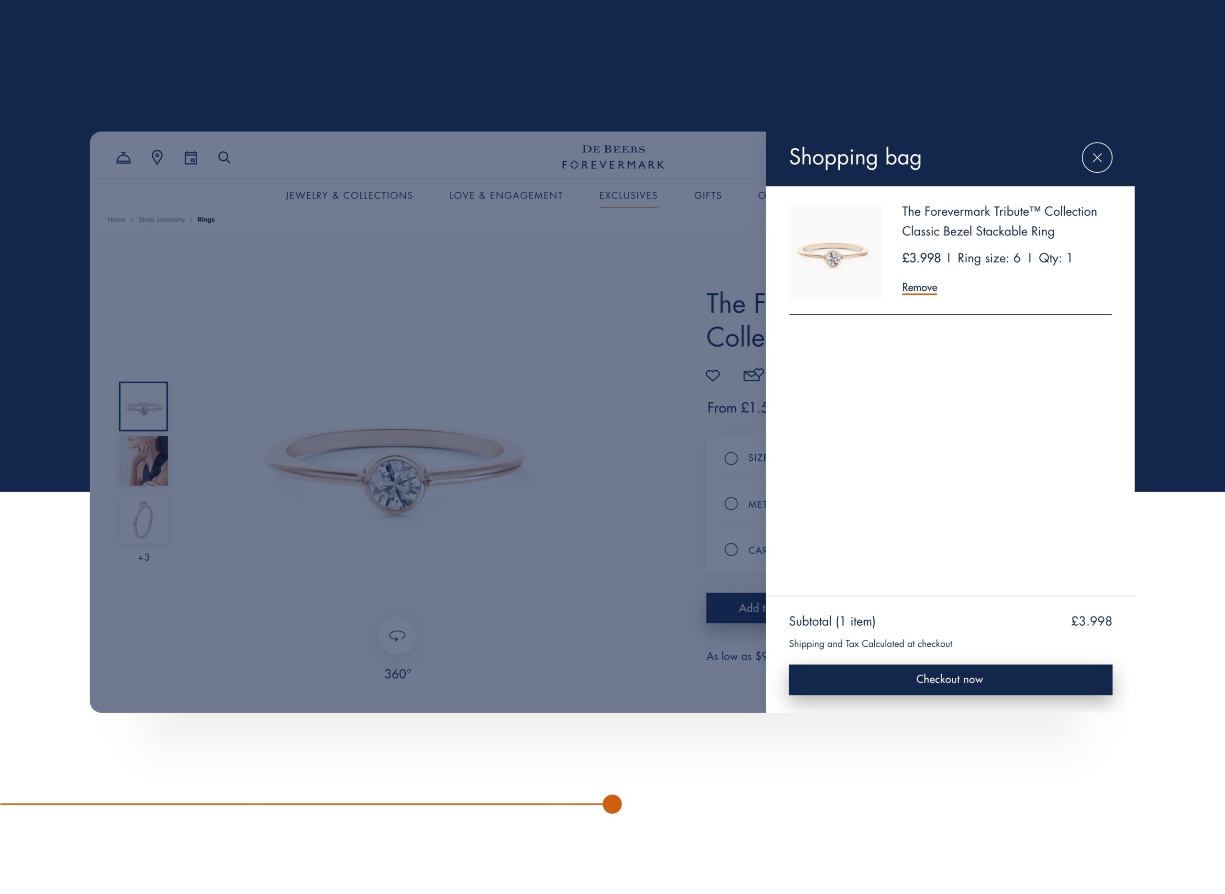Click Checkout now button

coord(950,679)
